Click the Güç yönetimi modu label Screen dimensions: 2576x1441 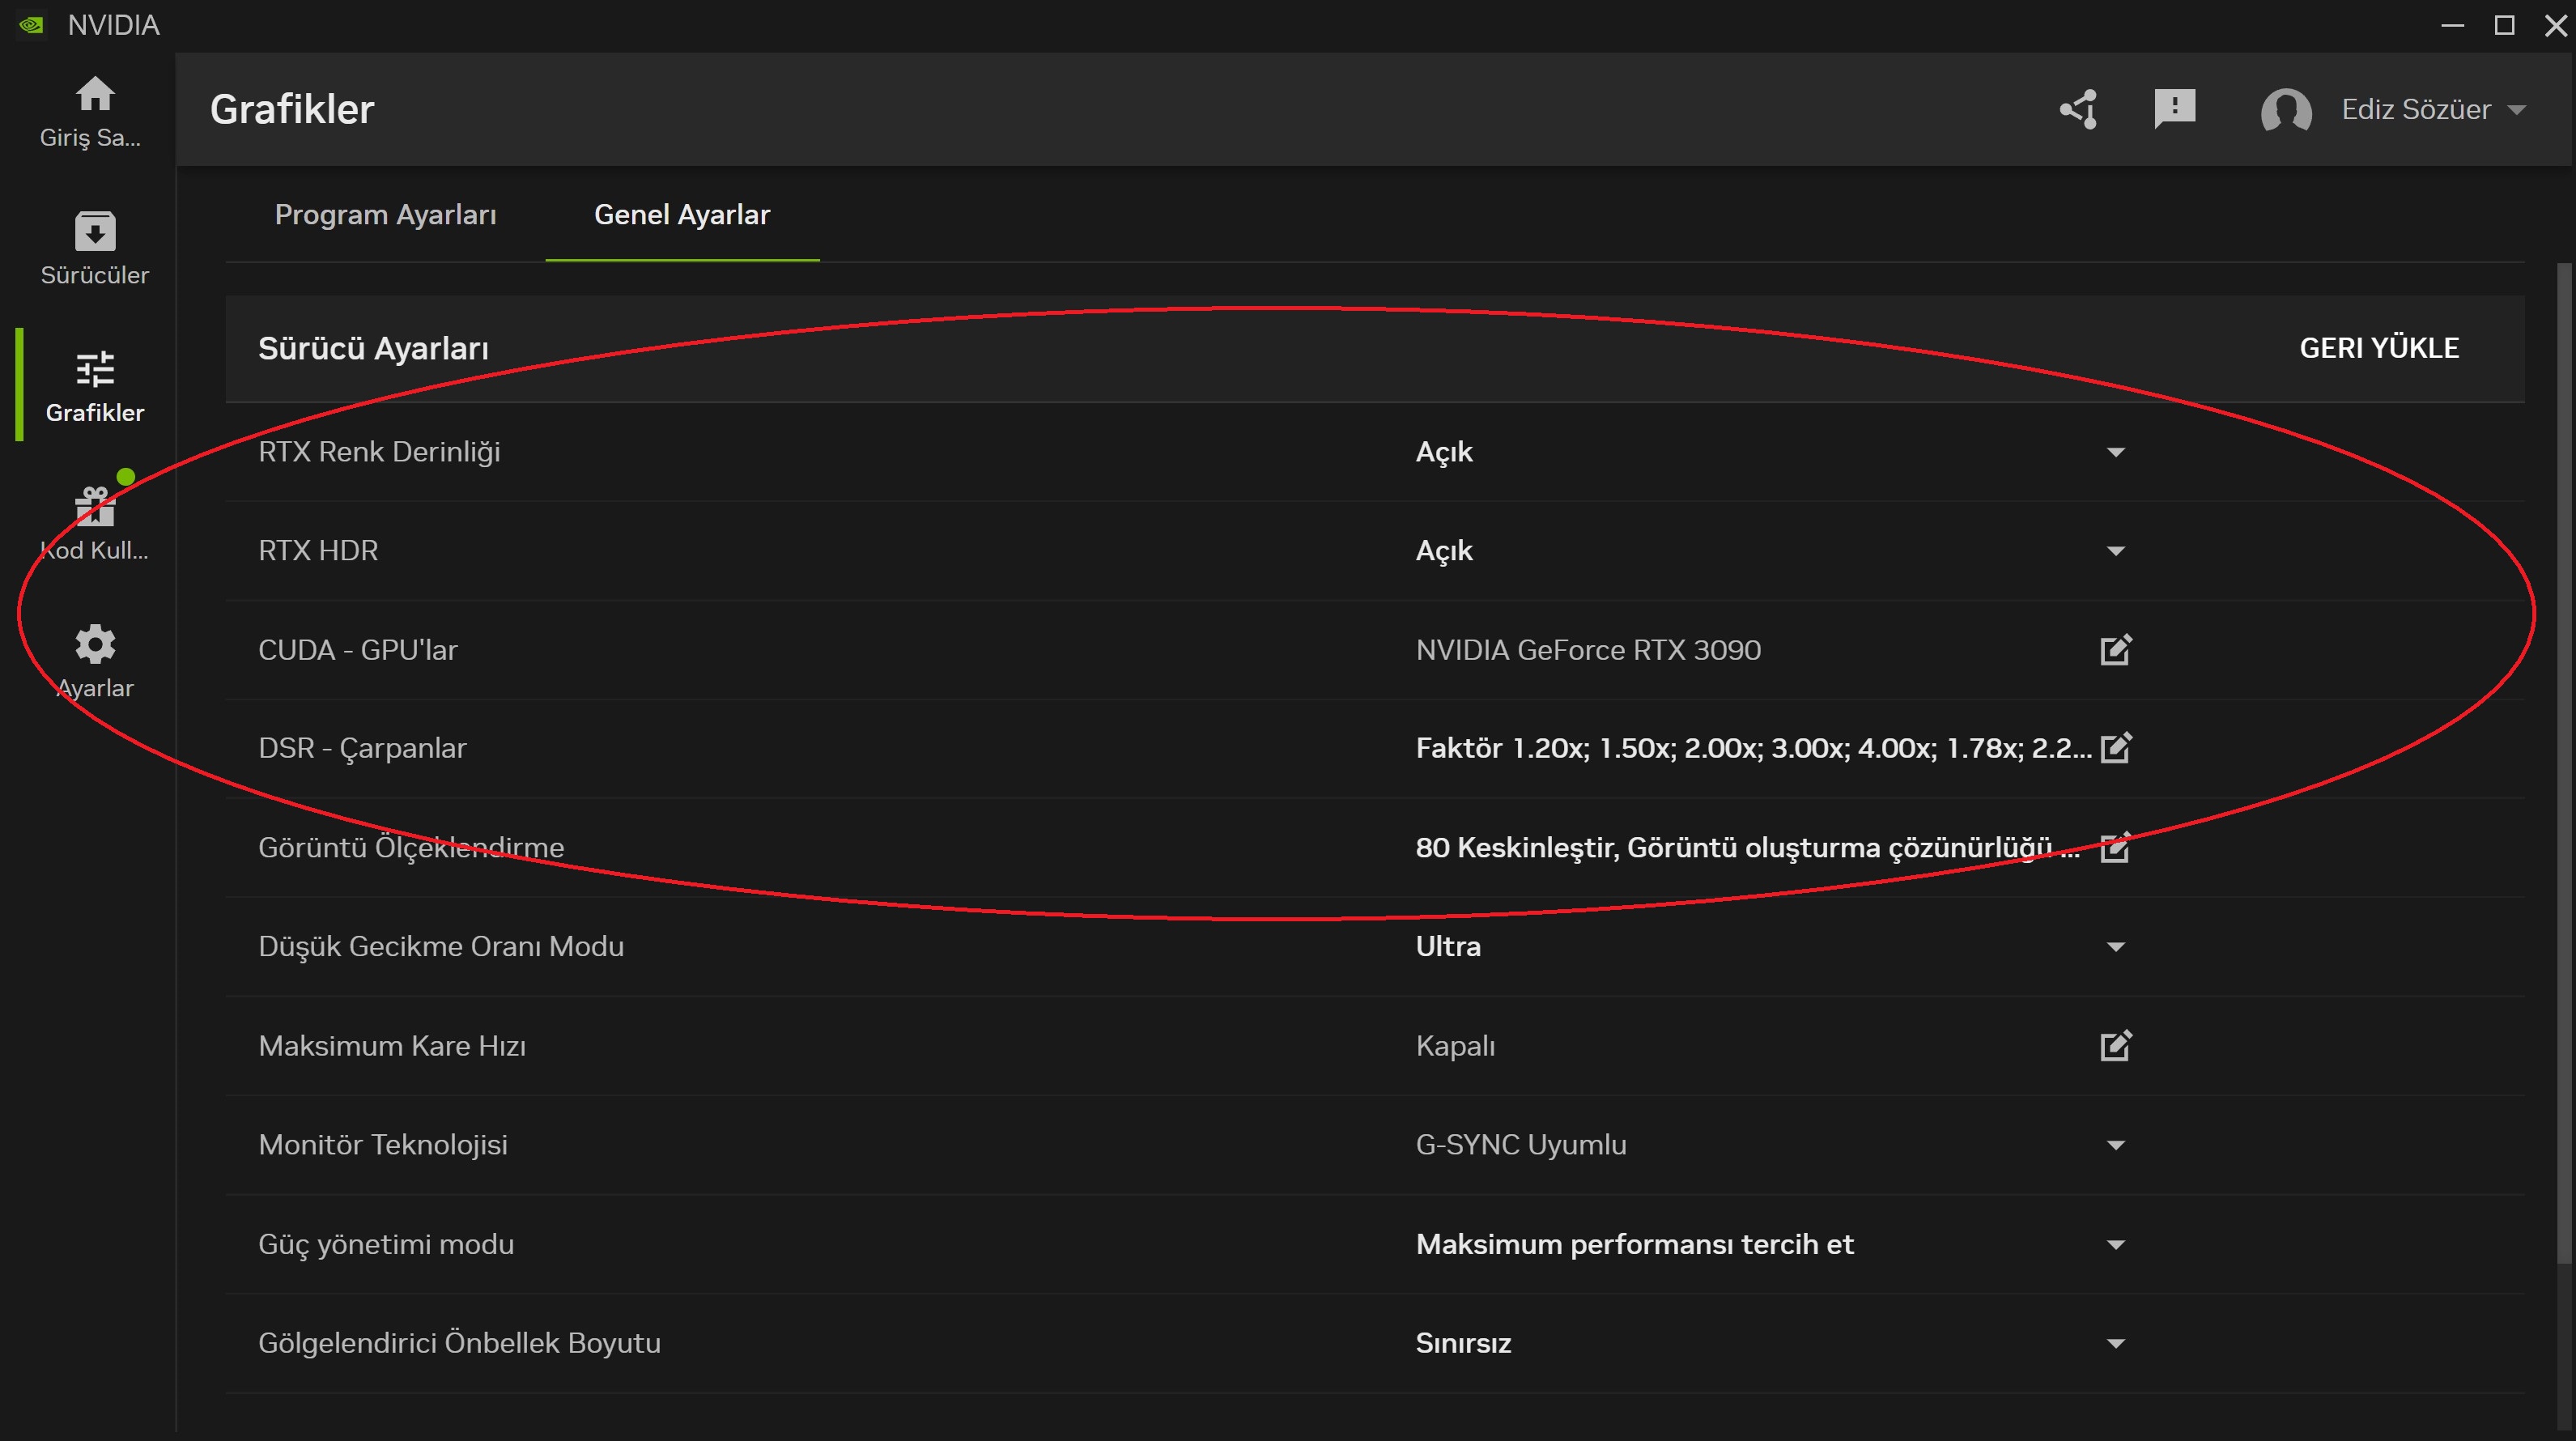tap(386, 1245)
